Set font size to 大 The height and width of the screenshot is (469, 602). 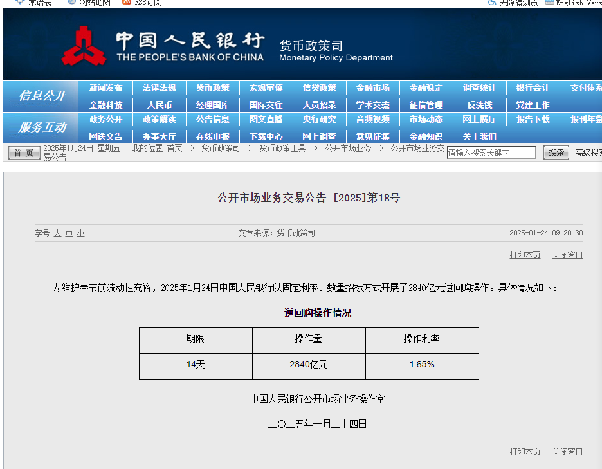coord(57,234)
